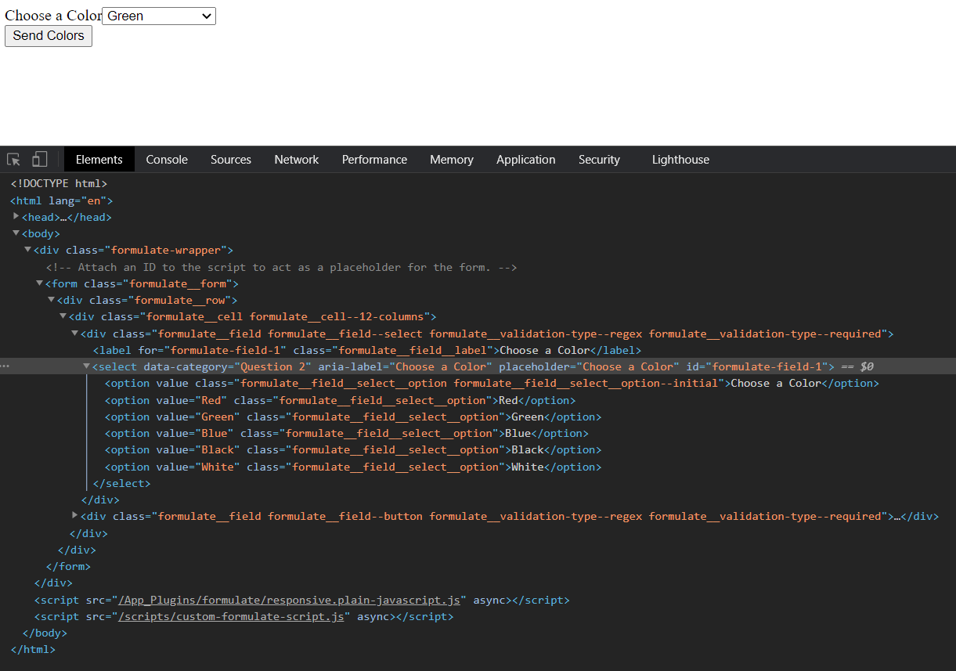Viewport: 956px width, 671px height.
Task: Open the responsive.plain-javascript.js script link
Action: (288, 600)
